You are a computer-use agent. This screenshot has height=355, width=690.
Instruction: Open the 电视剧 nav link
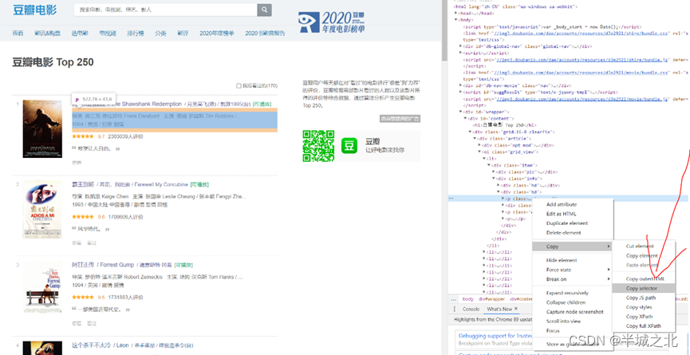108,34
